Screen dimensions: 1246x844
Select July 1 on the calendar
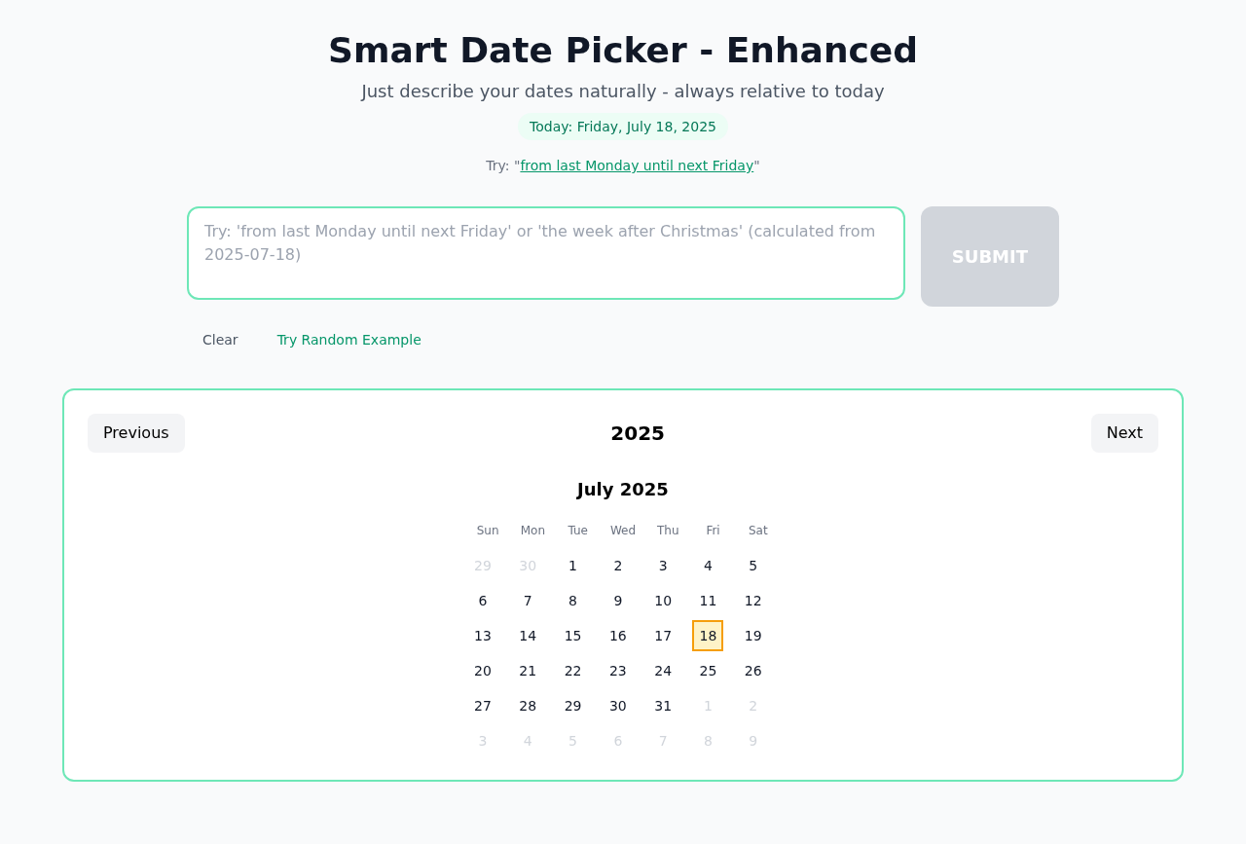[571, 566]
